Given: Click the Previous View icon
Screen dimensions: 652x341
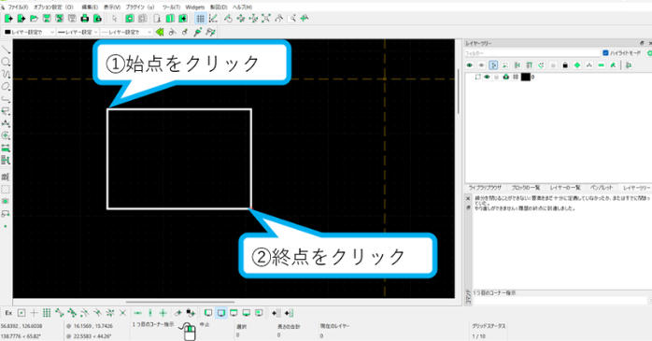Looking at the screenshot, I should (279, 19).
